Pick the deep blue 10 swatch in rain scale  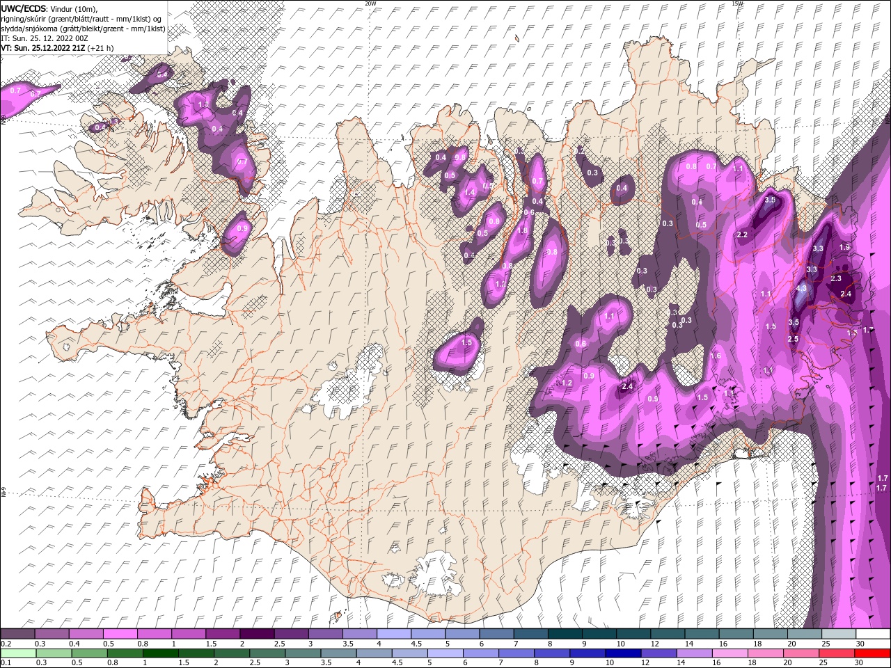(x=622, y=653)
